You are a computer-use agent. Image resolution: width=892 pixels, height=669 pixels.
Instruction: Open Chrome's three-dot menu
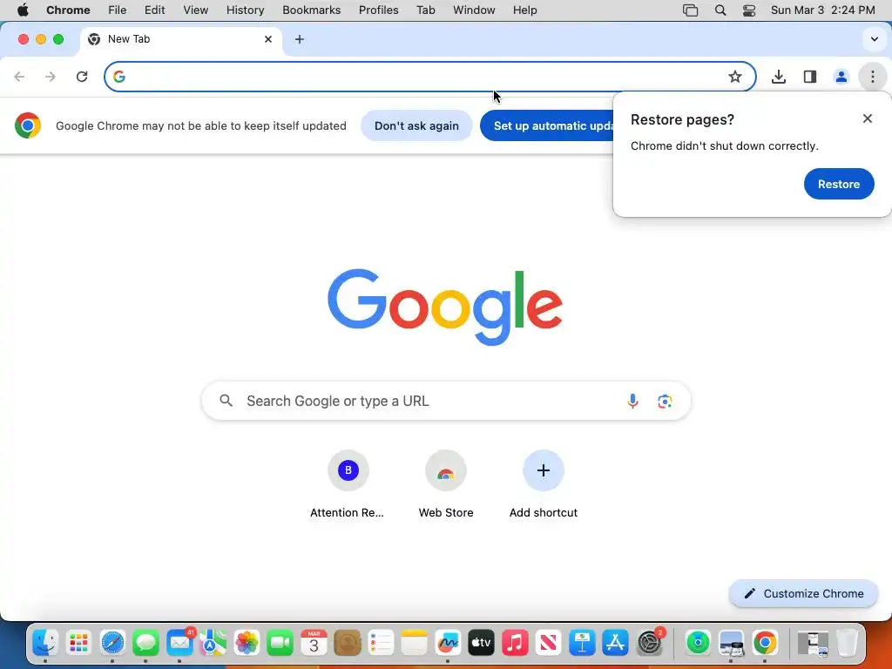click(x=873, y=77)
